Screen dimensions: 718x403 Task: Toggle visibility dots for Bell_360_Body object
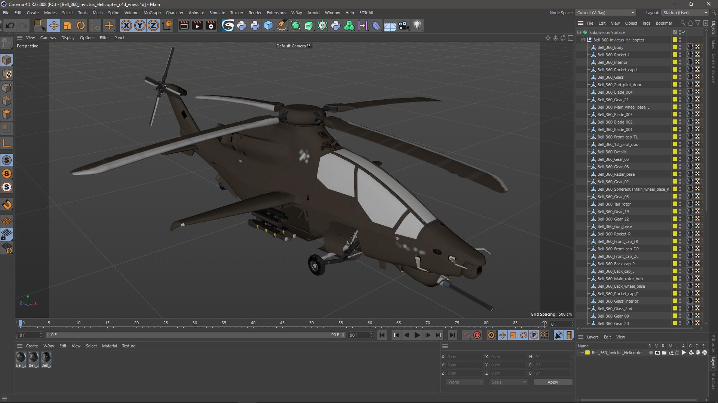(x=680, y=47)
